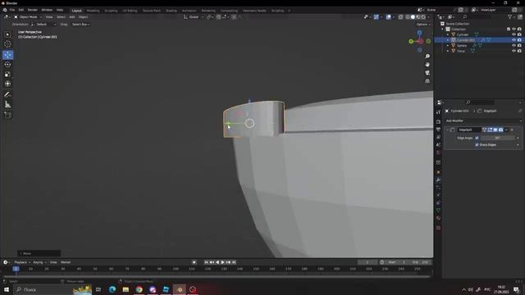Open the Render properties tab
Screen dimensions: 525x295
pos(438,122)
